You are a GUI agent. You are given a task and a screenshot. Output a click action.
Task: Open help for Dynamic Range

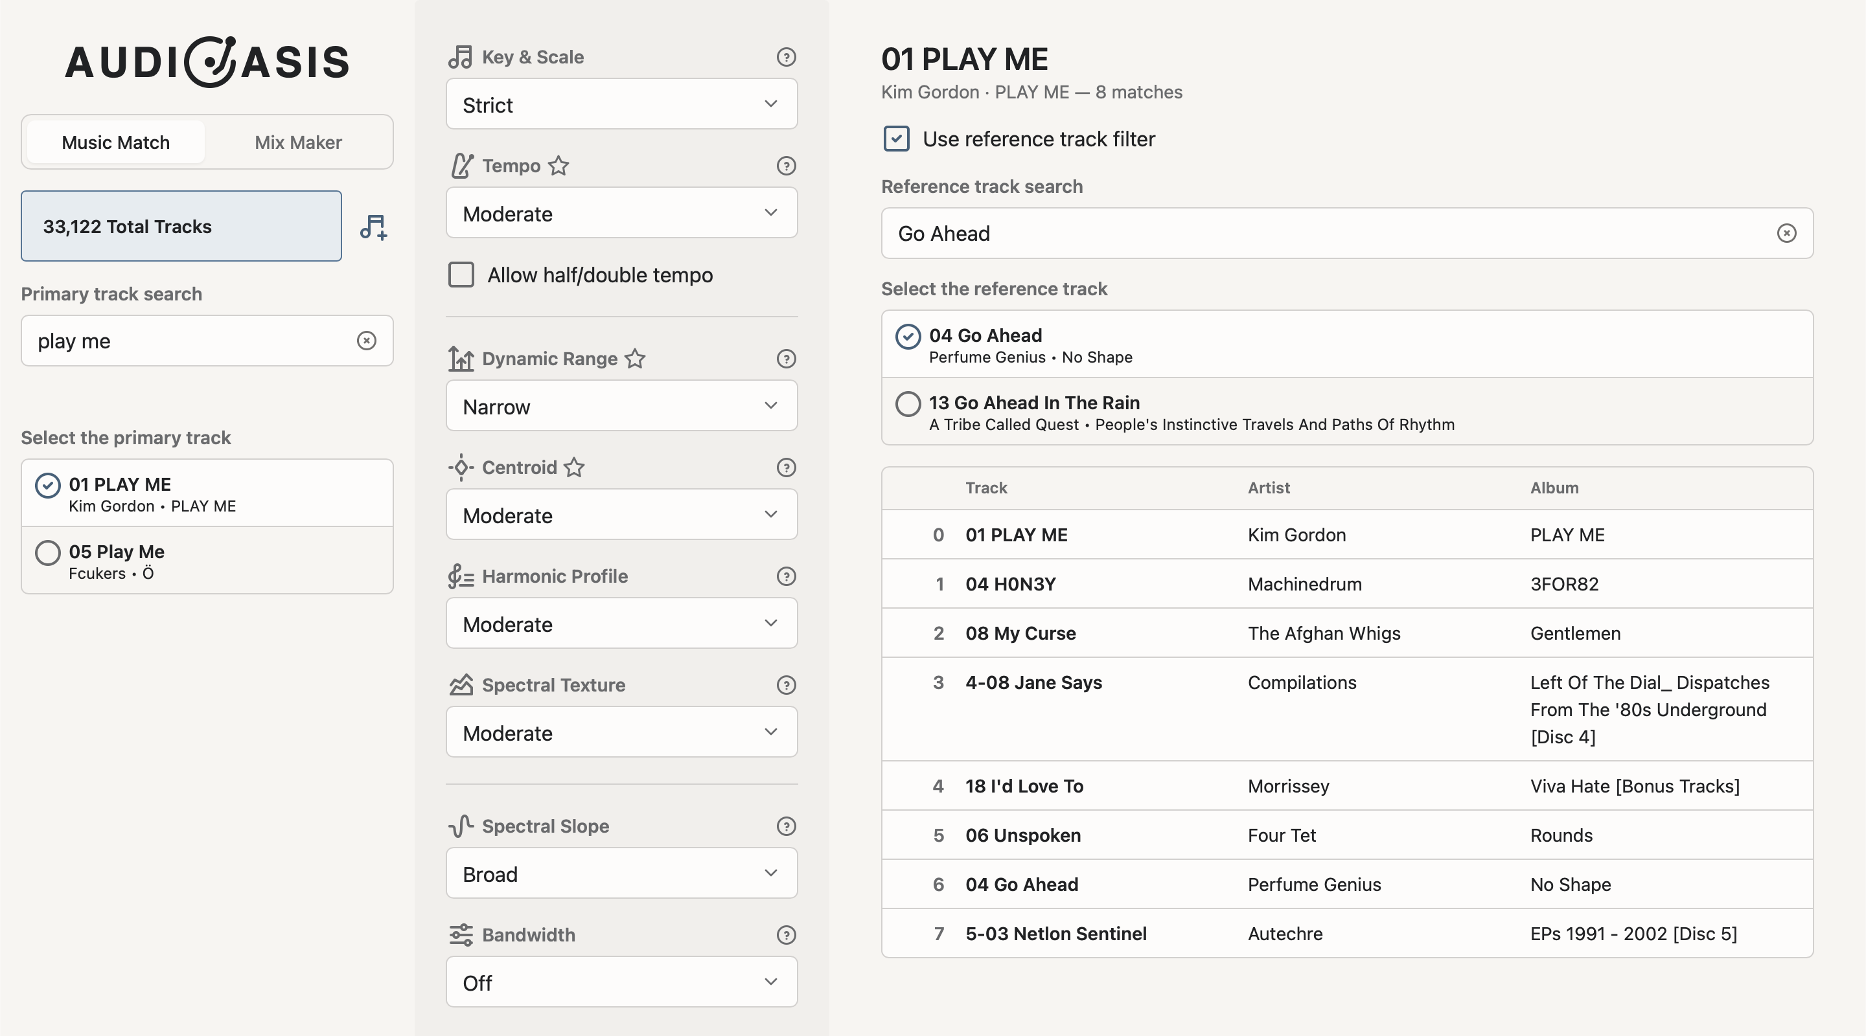pos(786,359)
